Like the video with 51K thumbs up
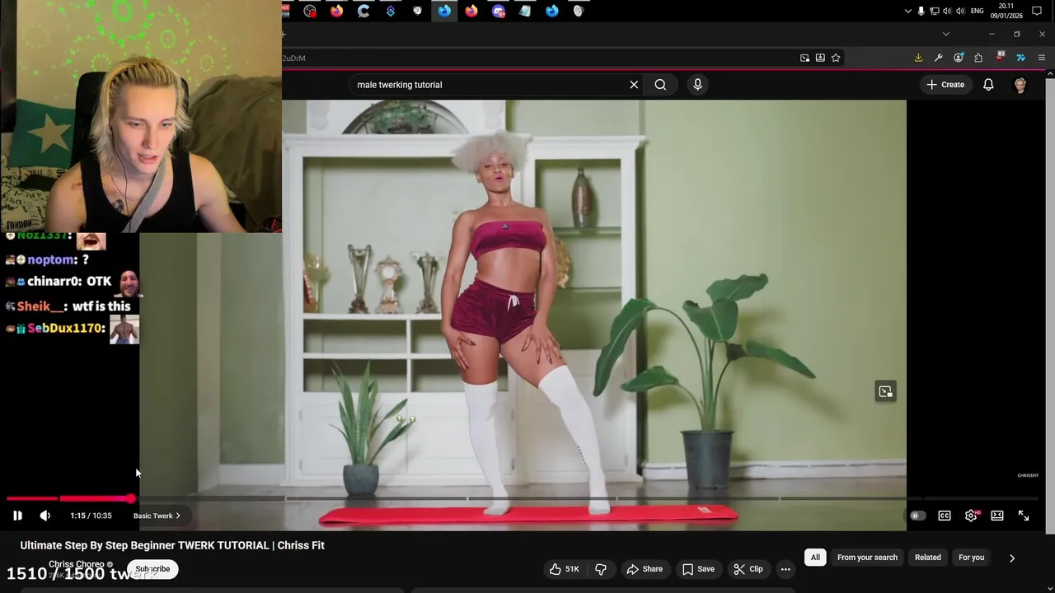1055x593 pixels. pyautogui.click(x=565, y=569)
